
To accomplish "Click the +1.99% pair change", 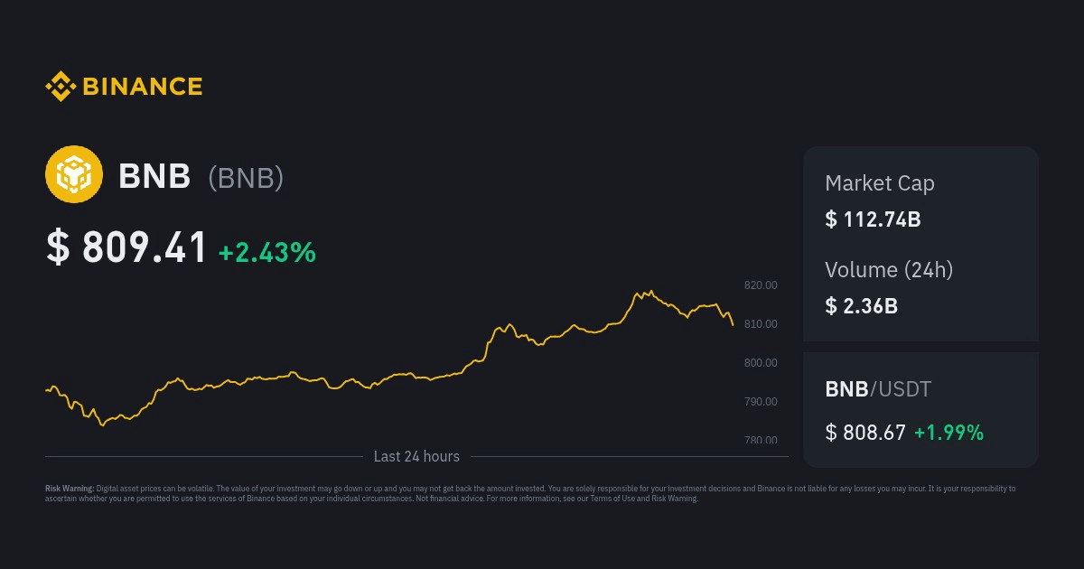I will 948,433.
